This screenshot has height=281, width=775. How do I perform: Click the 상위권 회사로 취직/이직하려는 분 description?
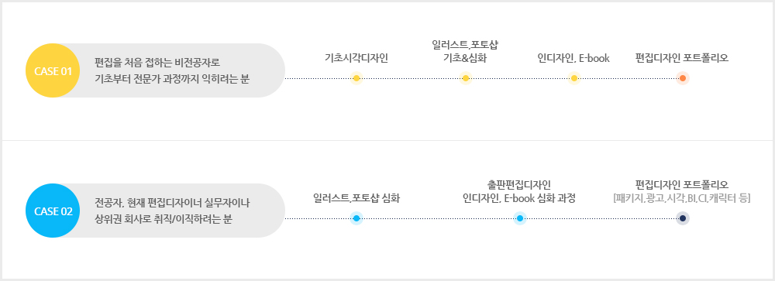click(x=164, y=219)
